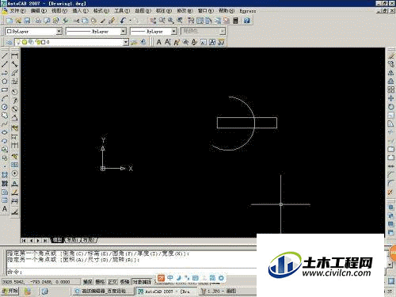Expand the layer 0 dropdown list
The image size is (396, 297).
(126, 42)
